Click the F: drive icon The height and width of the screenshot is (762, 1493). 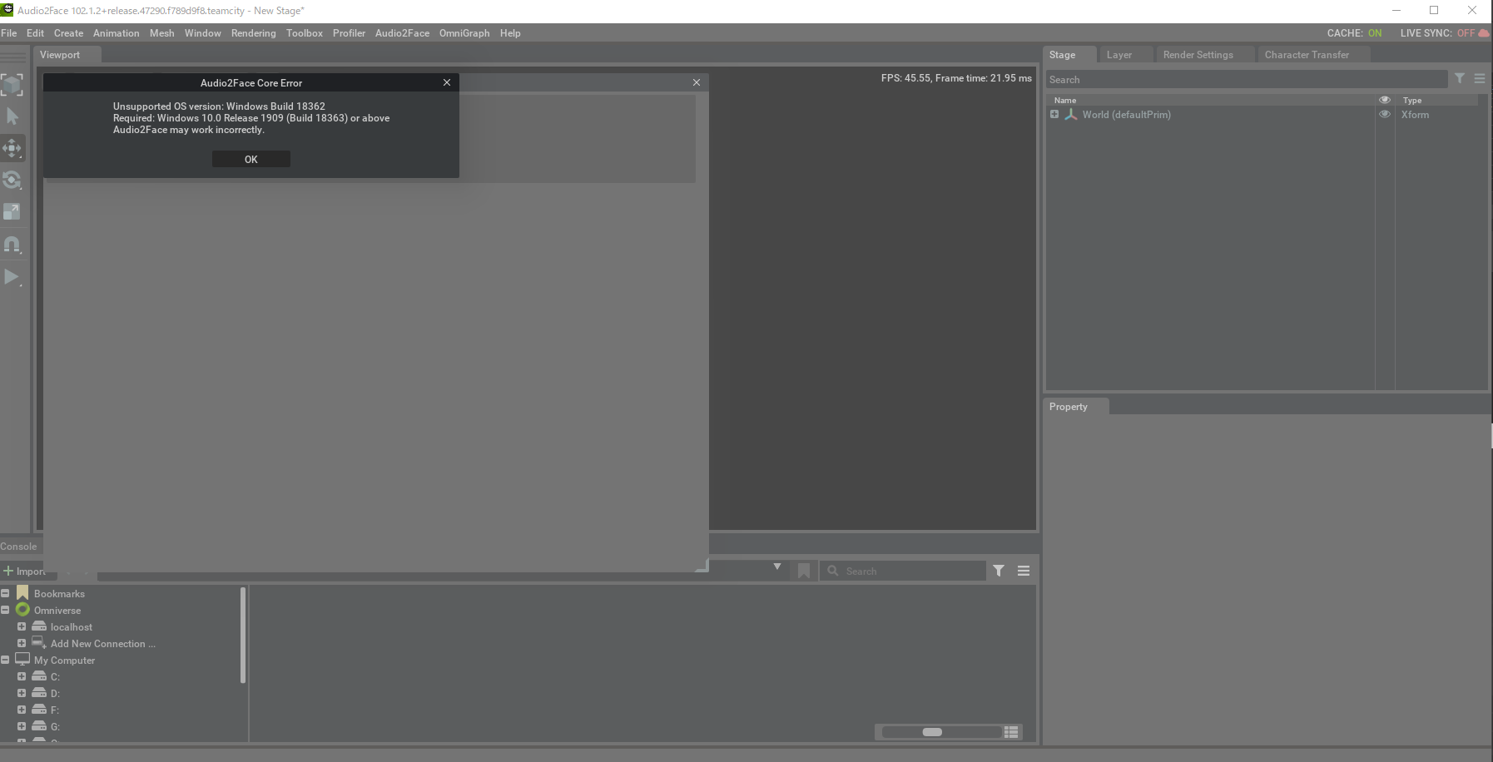click(x=39, y=710)
